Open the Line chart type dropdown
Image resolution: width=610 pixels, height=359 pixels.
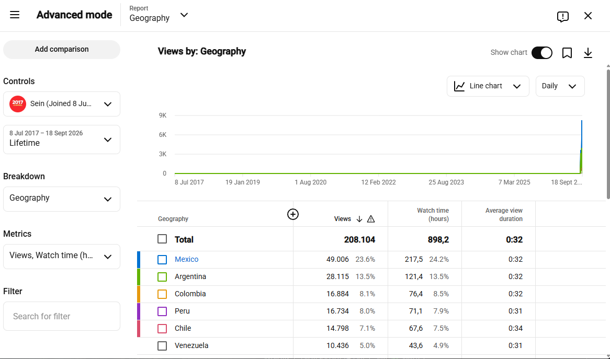point(488,86)
